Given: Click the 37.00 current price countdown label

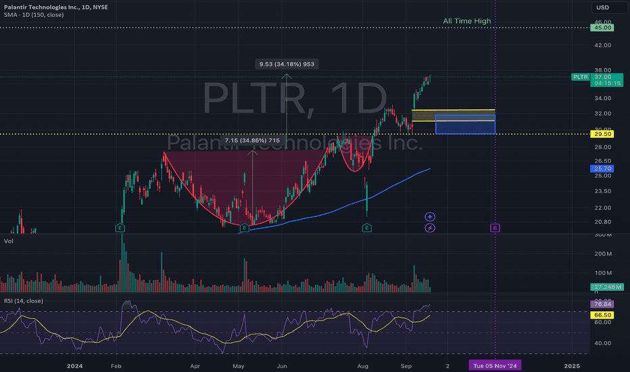Looking at the screenshot, I should [607, 80].
